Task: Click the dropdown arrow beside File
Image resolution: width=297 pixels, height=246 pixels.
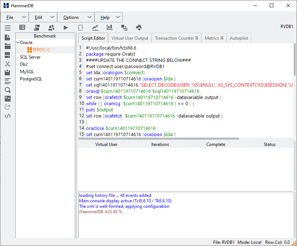Action: 24,17
